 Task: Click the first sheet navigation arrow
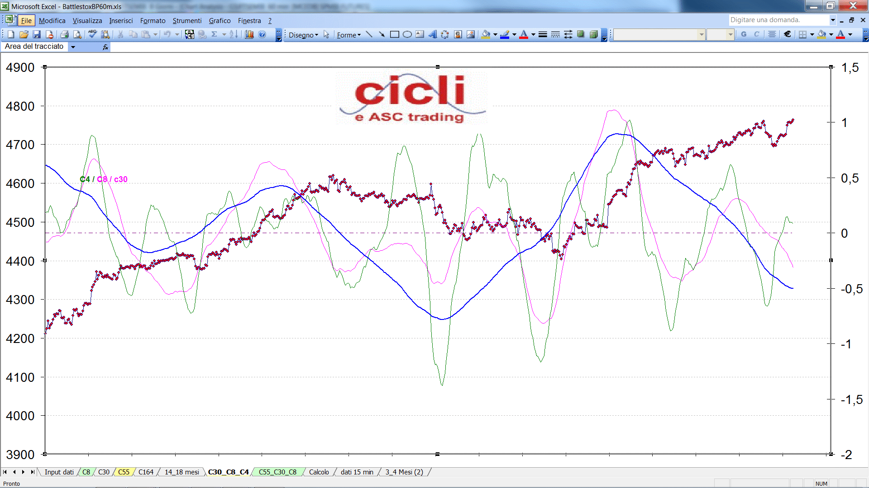(x=5, y=472)
